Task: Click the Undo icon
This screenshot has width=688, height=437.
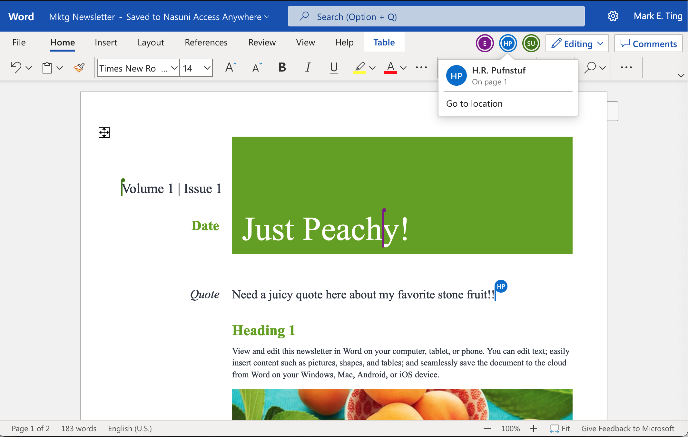Action: (16, 68)
